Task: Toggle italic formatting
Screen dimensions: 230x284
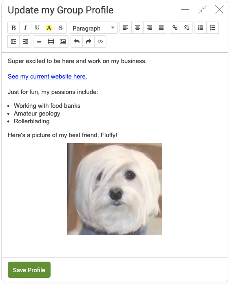Action: coord(25,28)
